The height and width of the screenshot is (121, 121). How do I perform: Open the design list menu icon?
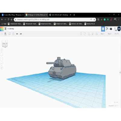[5, 29]
